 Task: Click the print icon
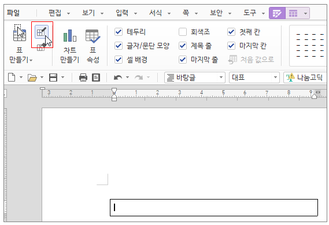(x=83, y=78)
